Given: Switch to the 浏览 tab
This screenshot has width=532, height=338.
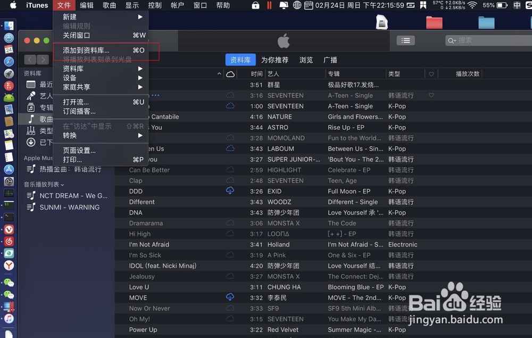Looking at the screenshot, I should tap(306, 60).
